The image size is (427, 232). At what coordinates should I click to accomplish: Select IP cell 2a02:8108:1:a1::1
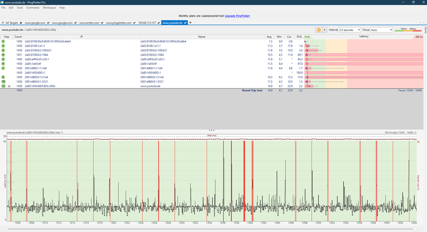(x=35, y=46)
